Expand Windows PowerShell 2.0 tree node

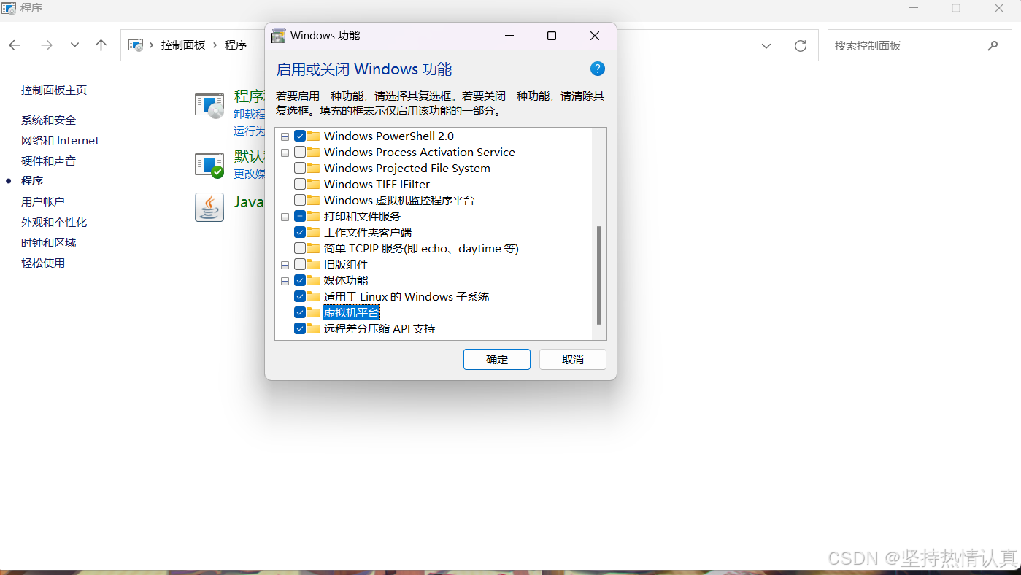click(285, 136)
